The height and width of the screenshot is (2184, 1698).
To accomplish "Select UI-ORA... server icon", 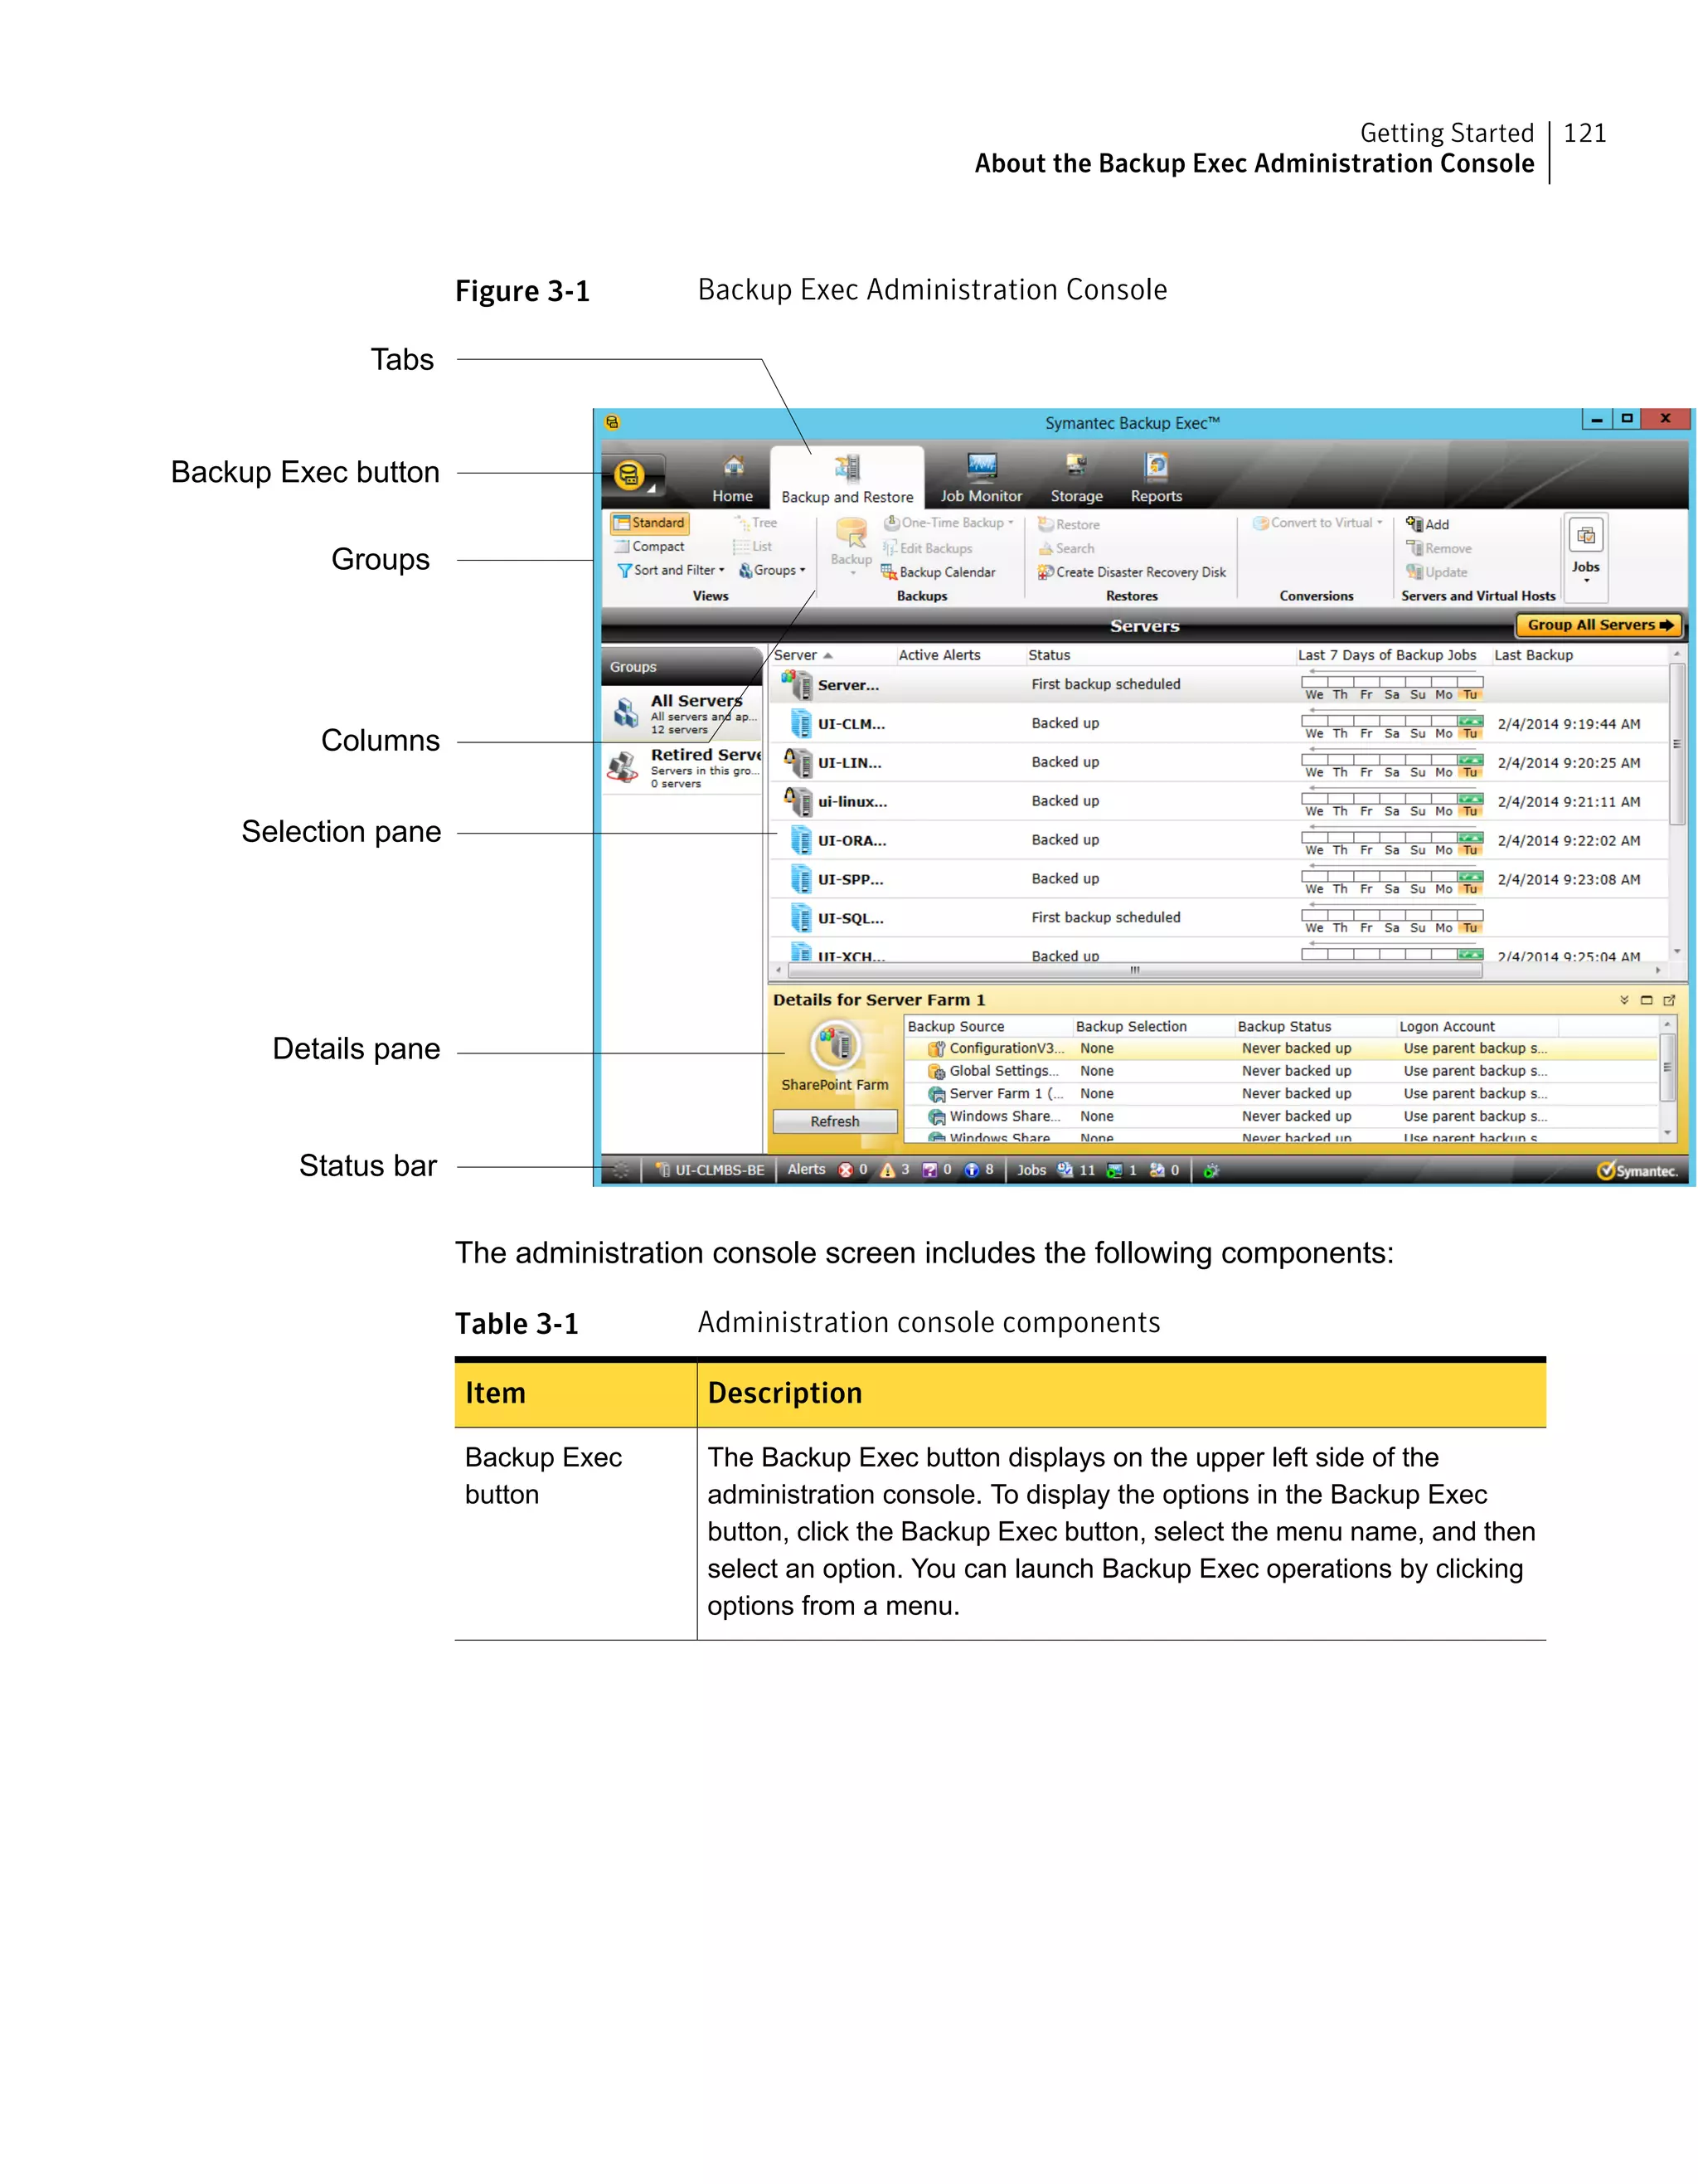I will coord(801,841).
